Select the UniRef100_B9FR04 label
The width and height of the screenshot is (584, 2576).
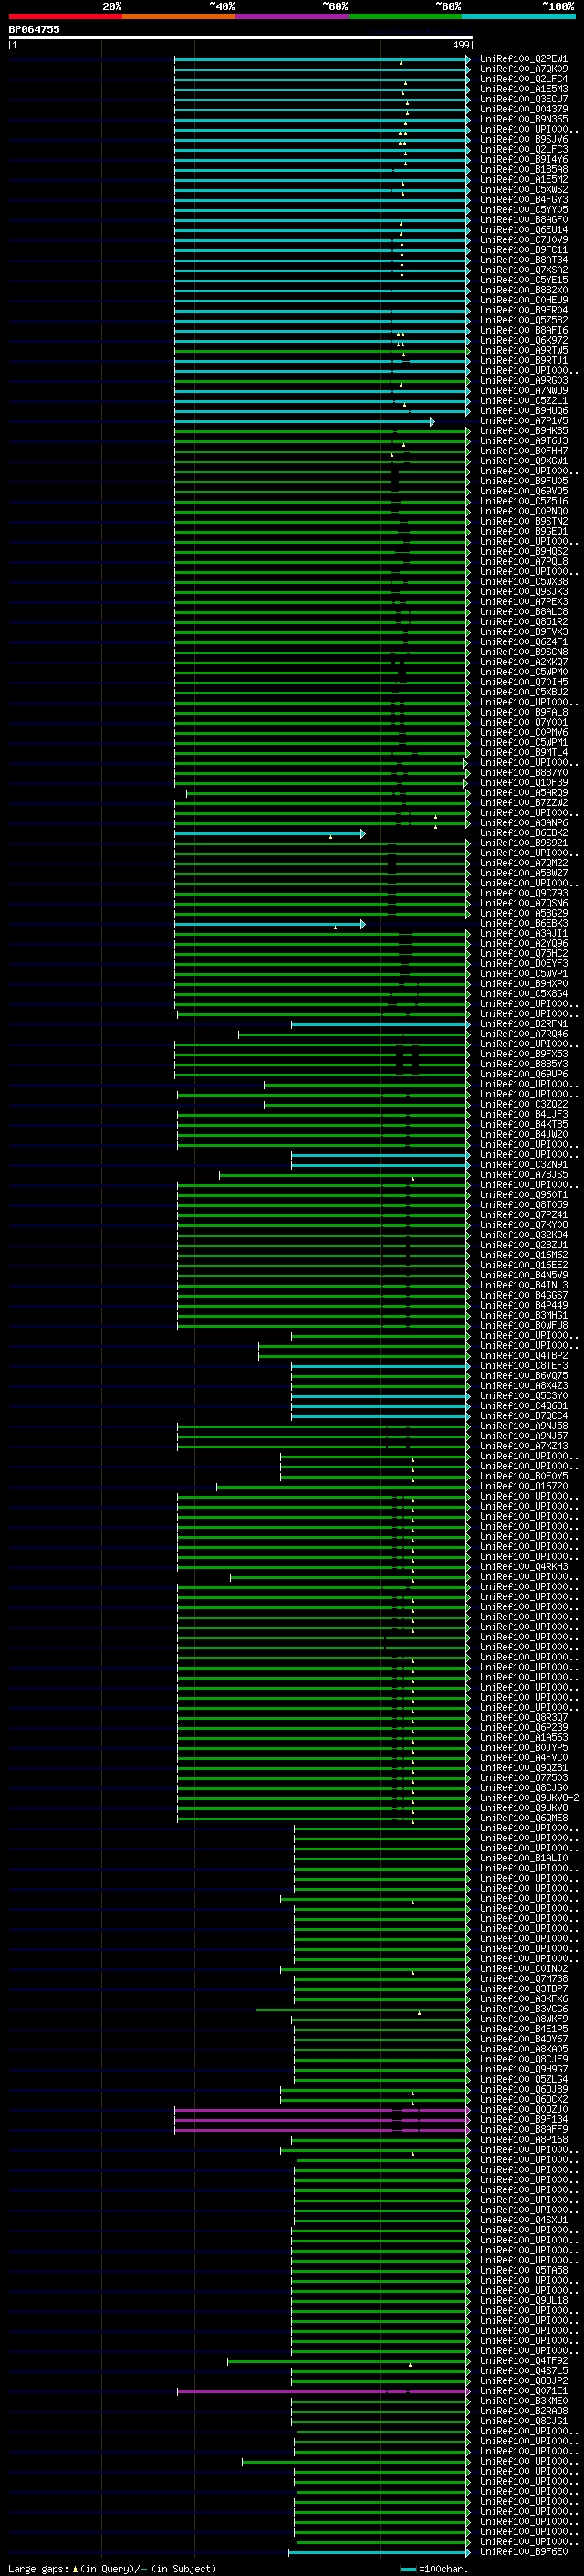pyautogui.click(x=523, y=310)
